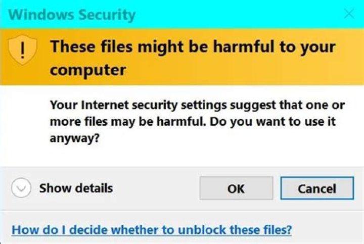Select the 'These files might be harmful' heading
The image size is (364, 244).
(193, 58)
